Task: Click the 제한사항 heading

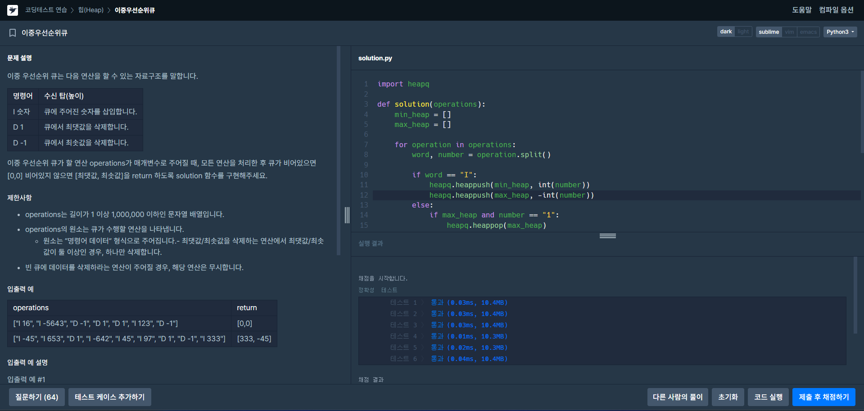Action: tap(19, 198)
